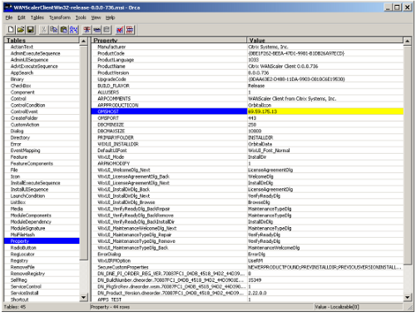The width and height of the screenshot is (416, 317).
Task: Click the Value column header
Action: click(x=324, y=41)
